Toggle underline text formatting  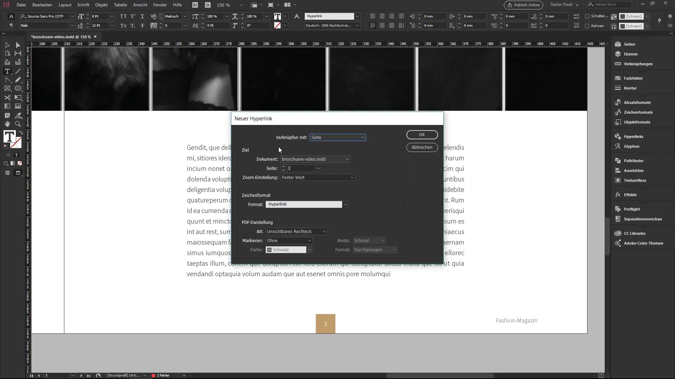(x=142, y=16)
